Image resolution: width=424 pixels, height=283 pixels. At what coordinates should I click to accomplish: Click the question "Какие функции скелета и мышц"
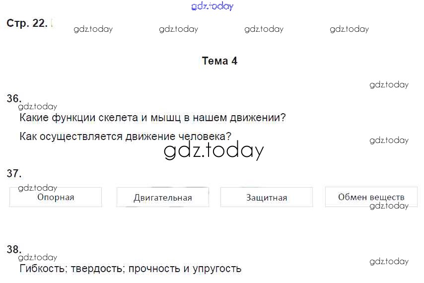click(x=152, y=118)
